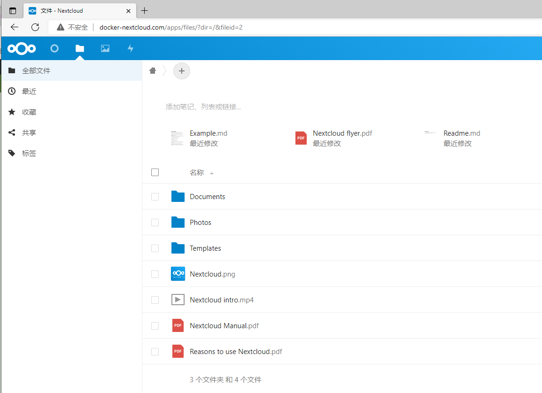Click the Photos folder icon
The image size is (542, 393).
[x=178, y=222]
